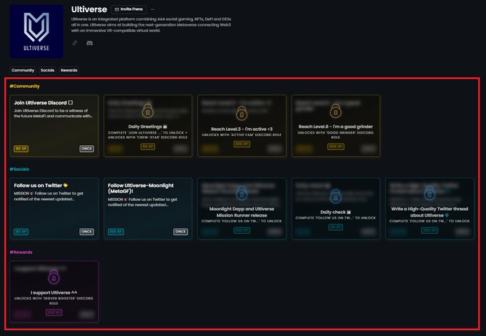486x336 pixels.
Task: Select the I support Ultiverse quest title
Action: (54, 292)
